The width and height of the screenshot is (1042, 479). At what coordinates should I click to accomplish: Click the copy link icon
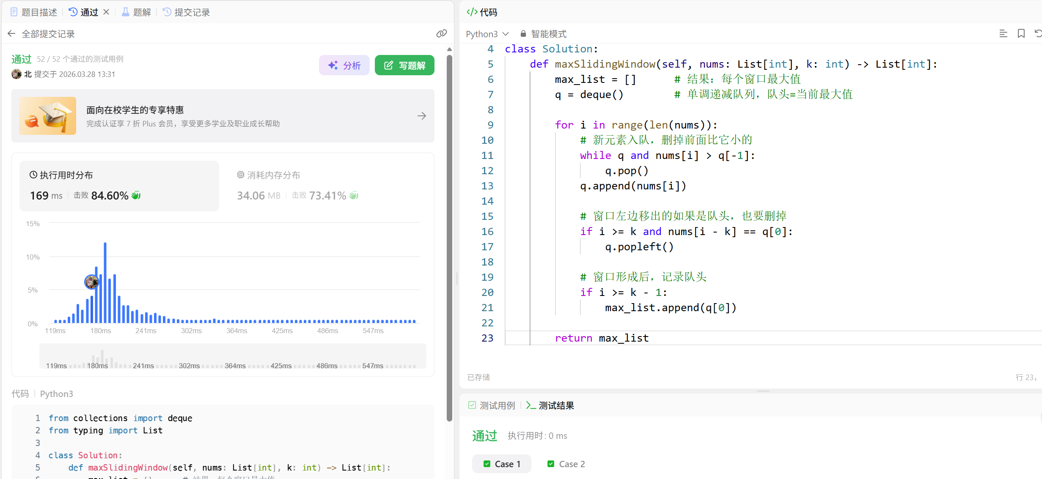[x=441, y=34]
